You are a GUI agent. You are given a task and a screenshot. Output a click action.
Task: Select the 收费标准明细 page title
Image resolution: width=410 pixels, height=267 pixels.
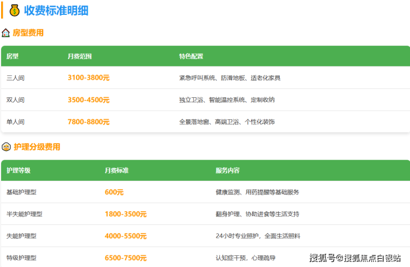tap(56, 11)
